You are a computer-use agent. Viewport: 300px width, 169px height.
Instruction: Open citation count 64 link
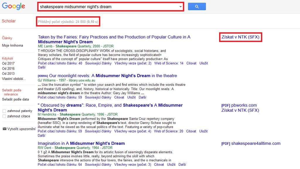point(60,164)
